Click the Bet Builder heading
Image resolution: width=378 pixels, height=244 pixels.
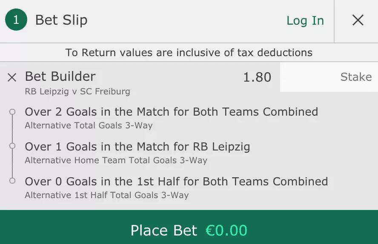[60, 77]
